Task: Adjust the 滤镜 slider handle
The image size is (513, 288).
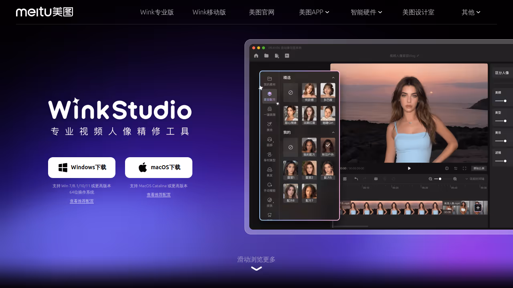Action: (505, 161)
